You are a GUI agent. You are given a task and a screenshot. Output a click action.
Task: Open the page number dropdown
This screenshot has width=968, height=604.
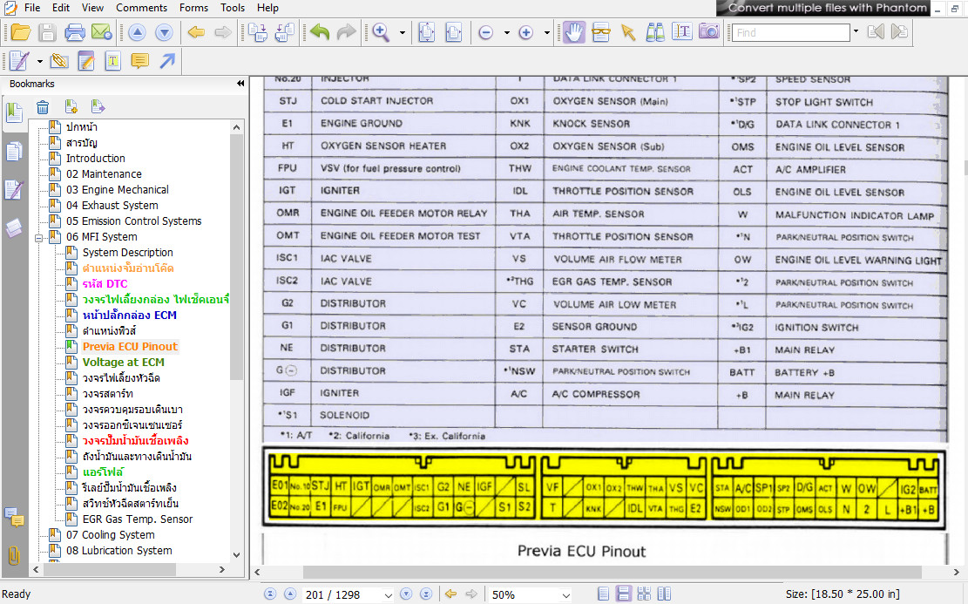pos(387,595)
